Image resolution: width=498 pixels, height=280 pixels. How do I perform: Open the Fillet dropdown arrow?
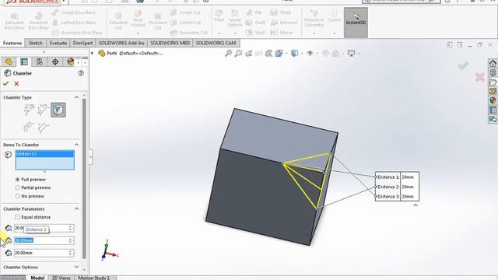(219, 33)
